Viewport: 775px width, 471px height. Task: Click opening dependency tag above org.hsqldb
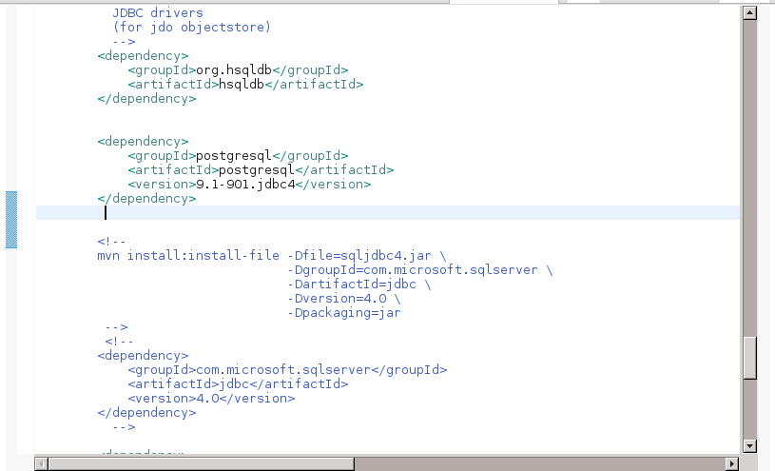click(143, 56)
